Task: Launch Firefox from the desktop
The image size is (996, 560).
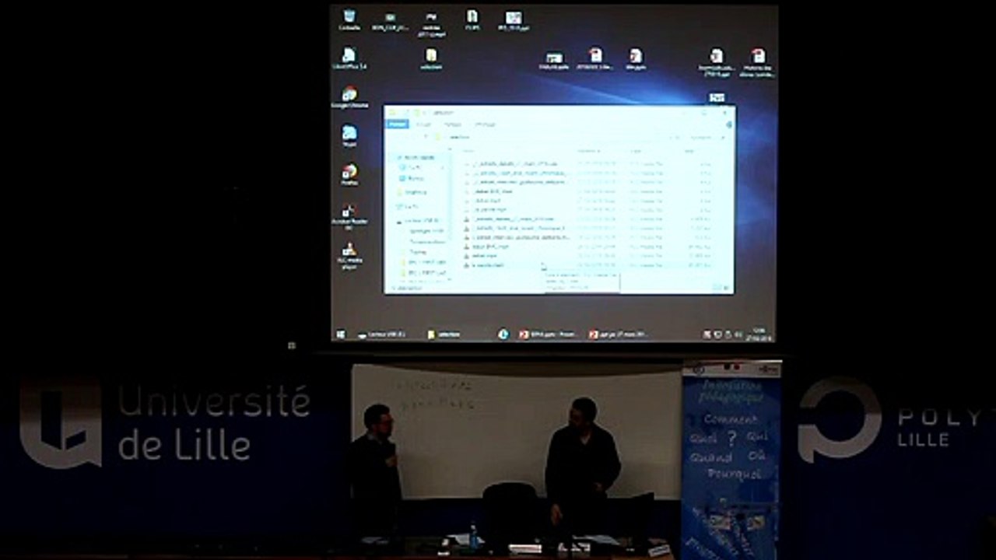Action: tap(349, 174)
